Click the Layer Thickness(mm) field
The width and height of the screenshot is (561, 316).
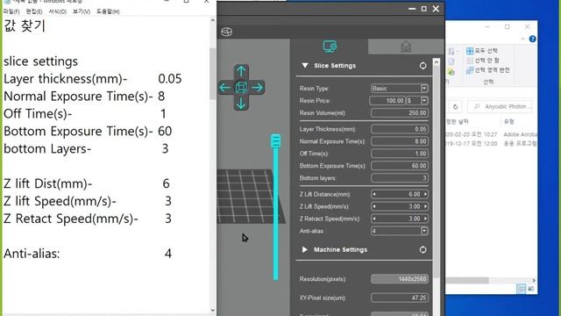(x=400, y=129)
